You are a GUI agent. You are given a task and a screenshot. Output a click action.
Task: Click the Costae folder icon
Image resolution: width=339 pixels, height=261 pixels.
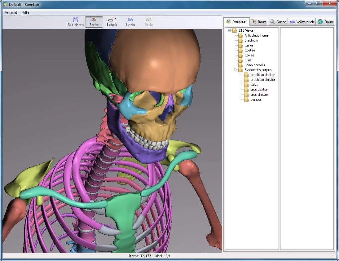[241, 50]
